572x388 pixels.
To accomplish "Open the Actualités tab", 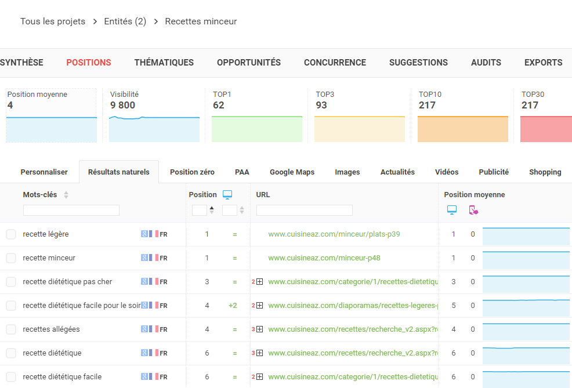I will click(x=397, y=172).
